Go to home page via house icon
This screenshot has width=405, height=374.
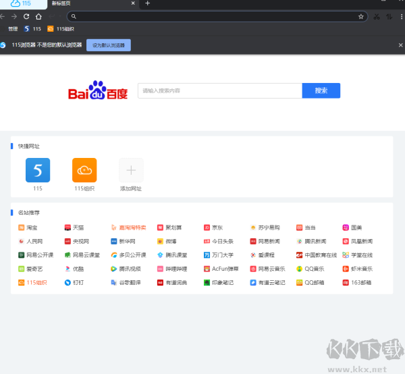[x=38, y=16]
